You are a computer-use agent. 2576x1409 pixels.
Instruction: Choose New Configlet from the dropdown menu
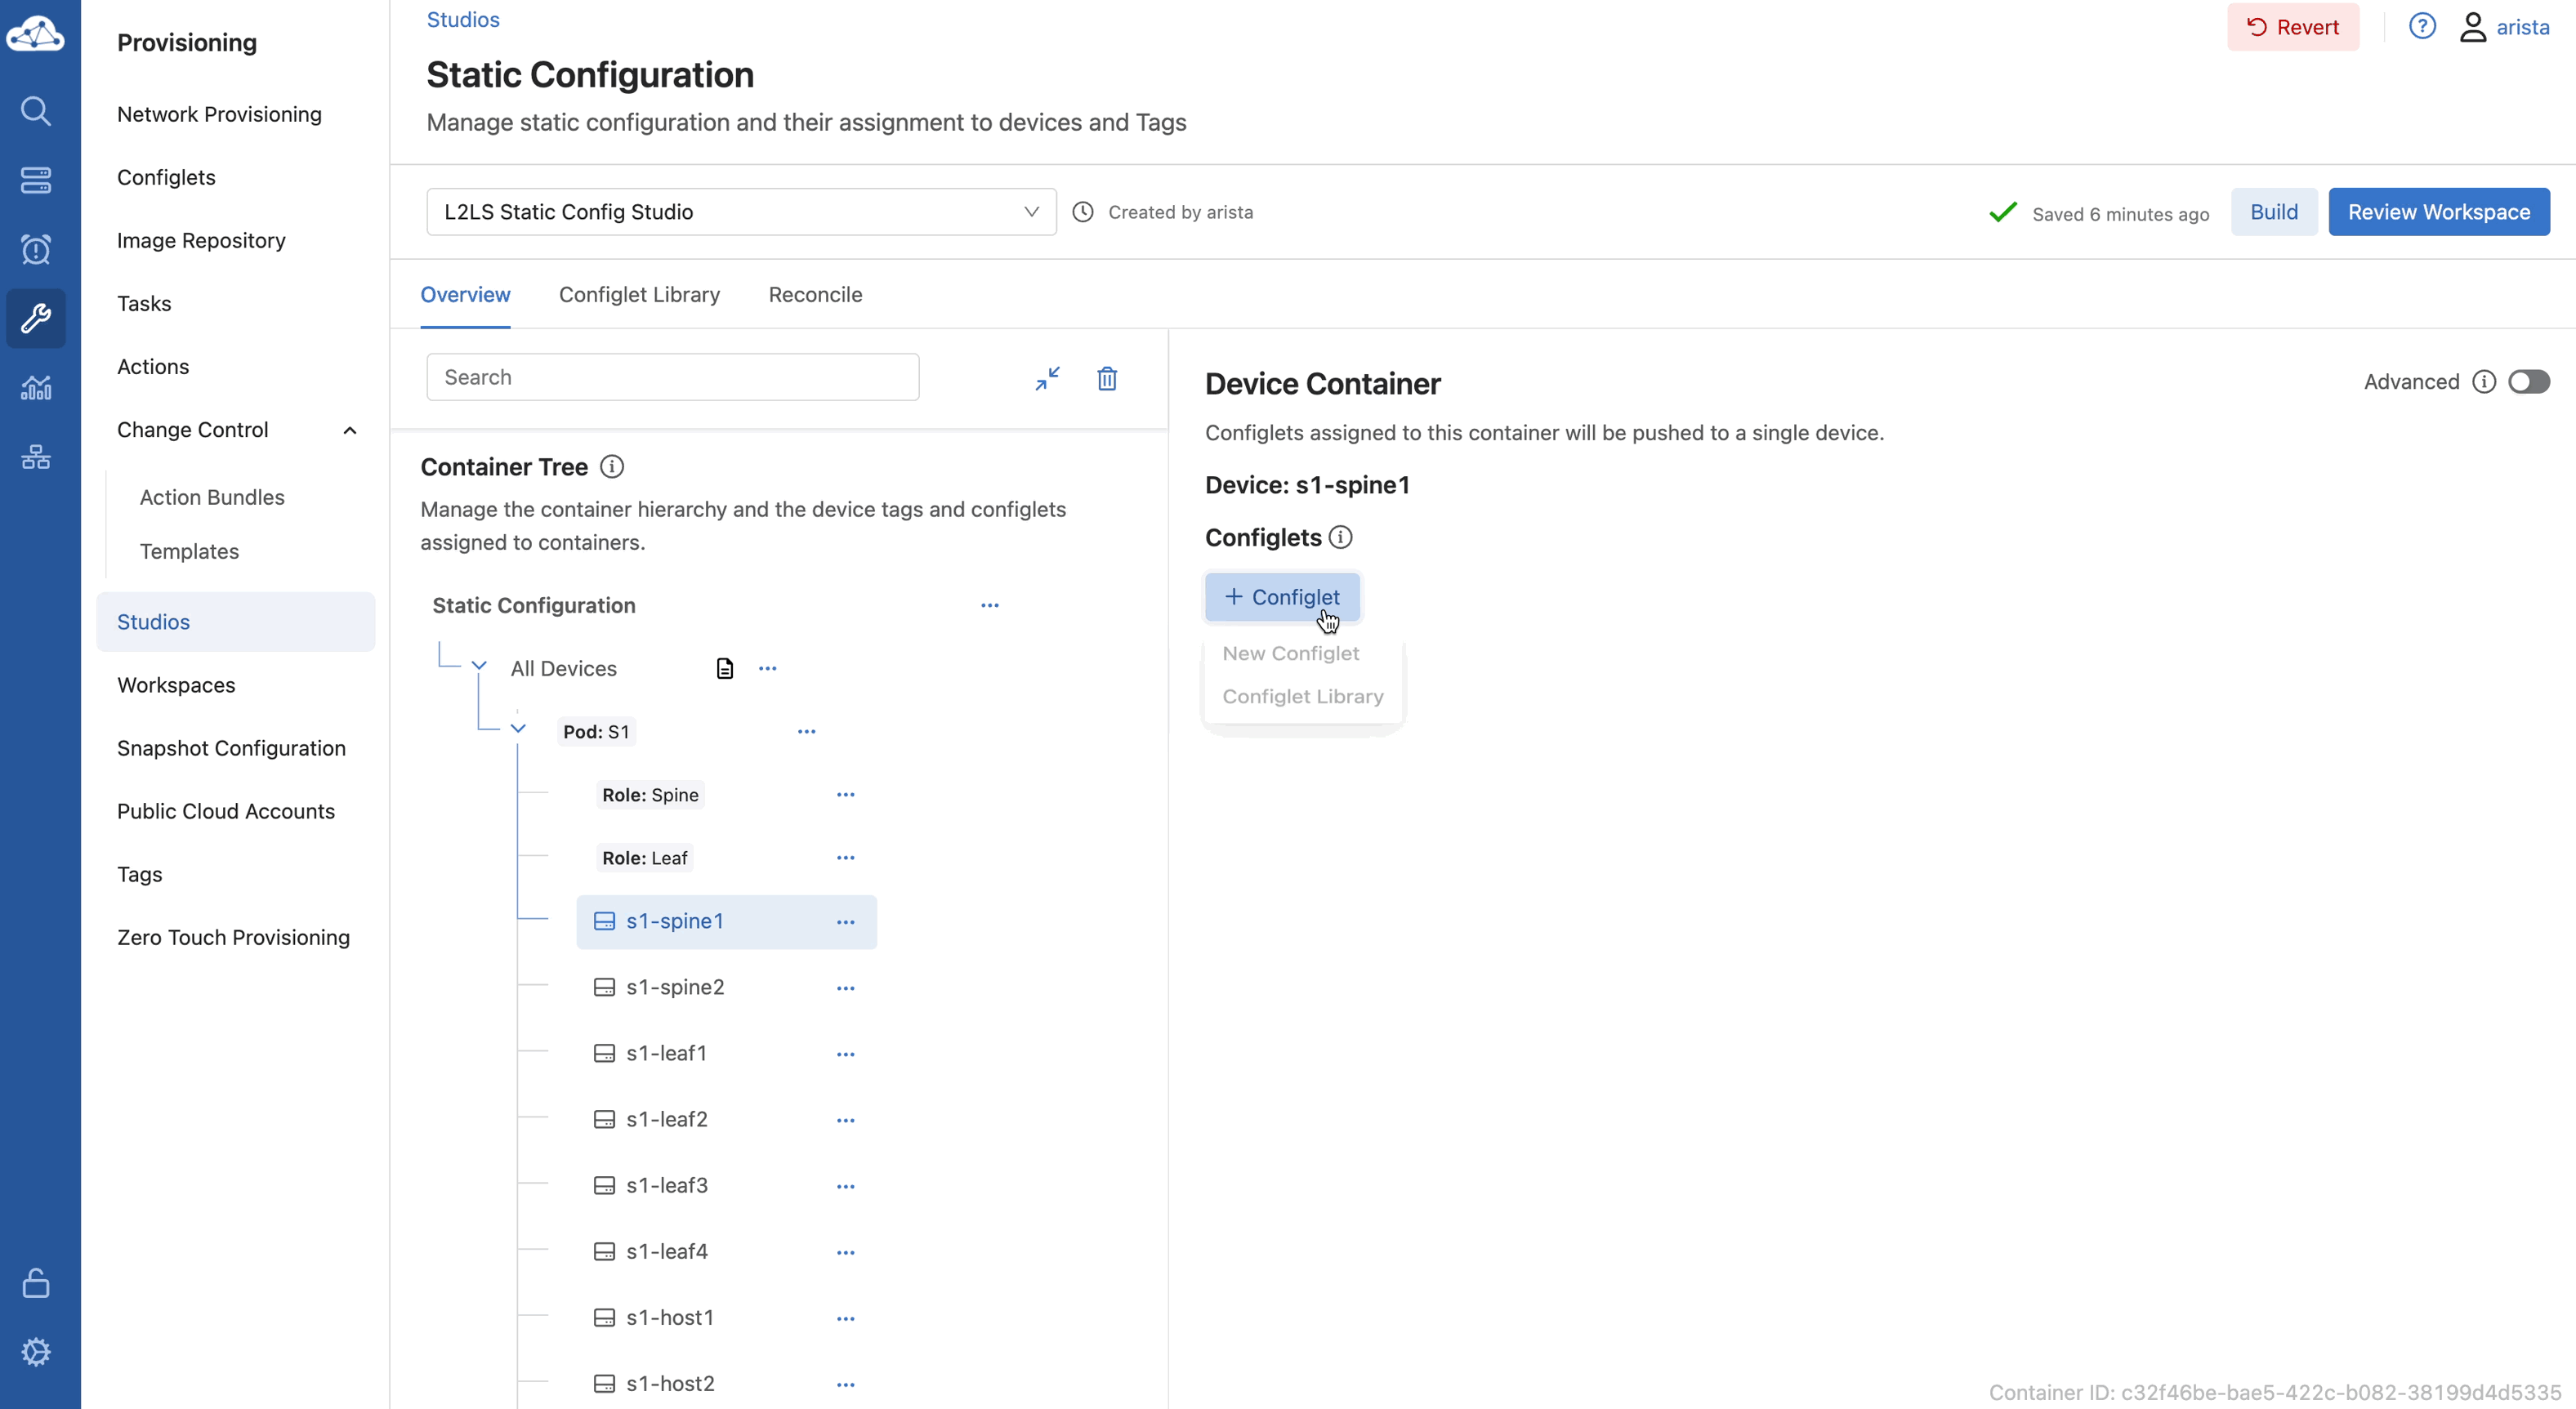pyautogui.click(x=1290, y=653)
